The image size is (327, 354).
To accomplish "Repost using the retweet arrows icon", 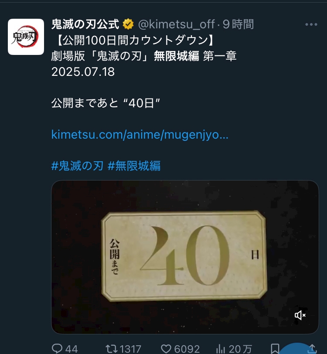I will 112,349.
